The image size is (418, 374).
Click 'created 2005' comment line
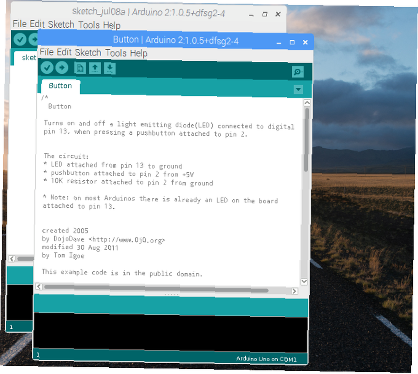(x=65, y=231)
